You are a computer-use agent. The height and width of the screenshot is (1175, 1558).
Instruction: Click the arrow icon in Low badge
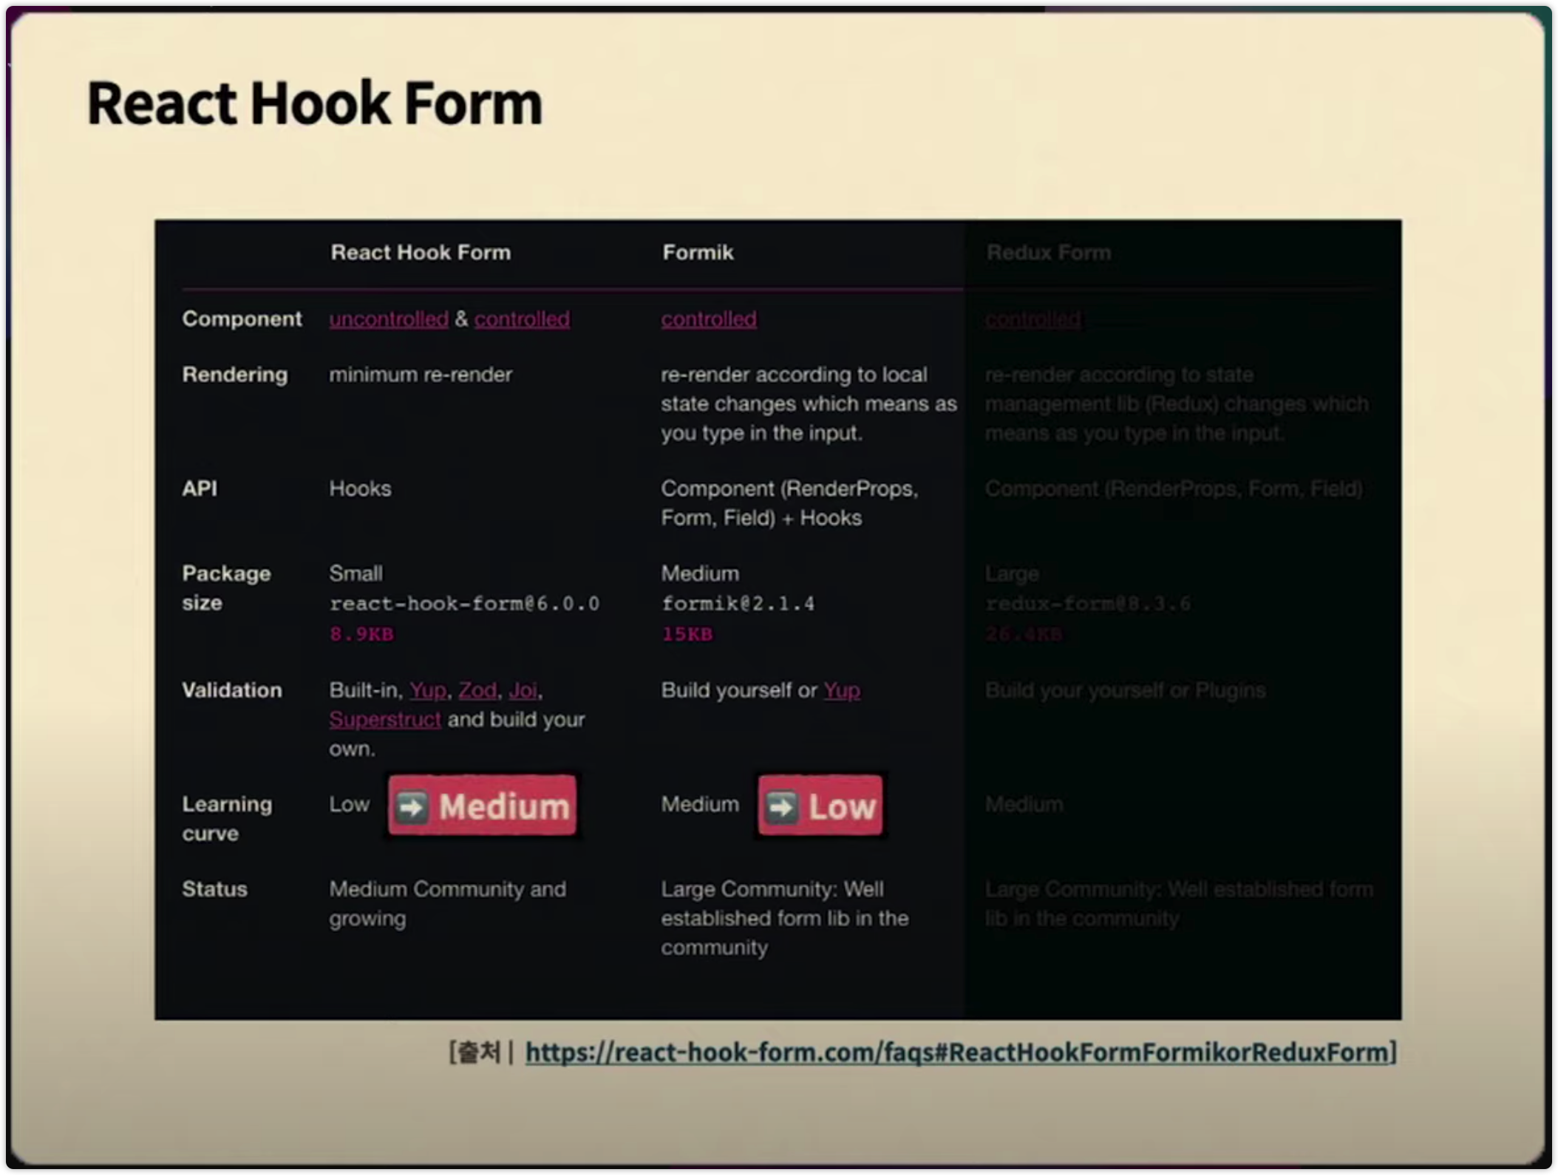(x=782, y=806)
